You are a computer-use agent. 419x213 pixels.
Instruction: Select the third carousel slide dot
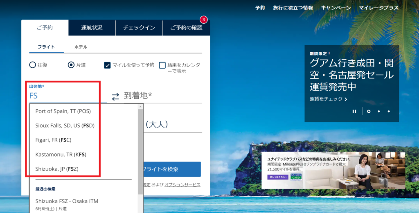tap(389, 111)
